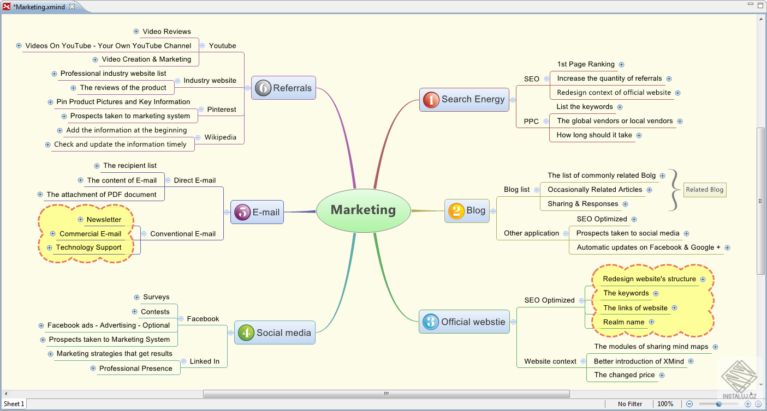Select the Professional Presence topic
The height and width of the screenshot is (411, 767).
(x=136, y=368)
